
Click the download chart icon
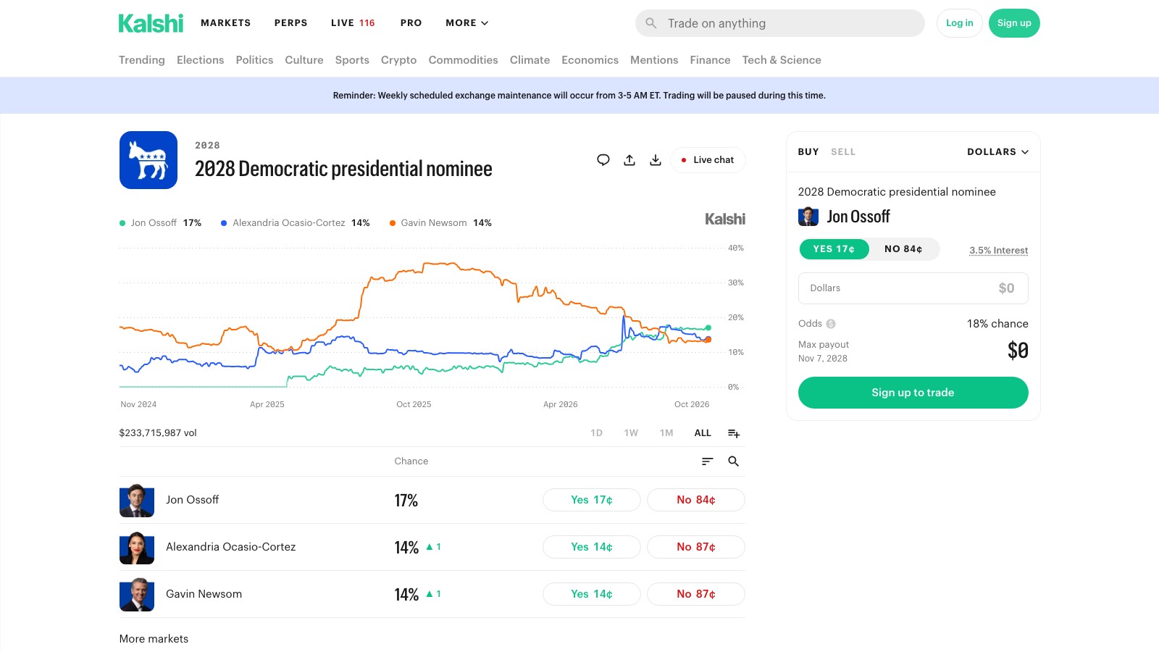pos(656,160)
